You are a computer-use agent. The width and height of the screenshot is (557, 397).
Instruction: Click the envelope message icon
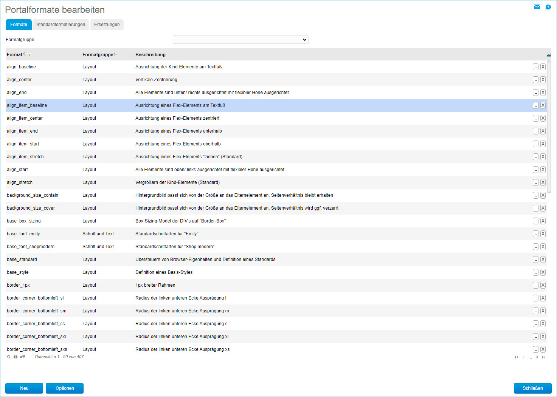(537, 7)
